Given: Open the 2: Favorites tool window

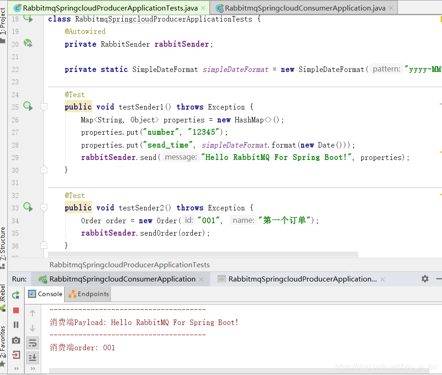Looking at the screenshot, I should 3,346.
